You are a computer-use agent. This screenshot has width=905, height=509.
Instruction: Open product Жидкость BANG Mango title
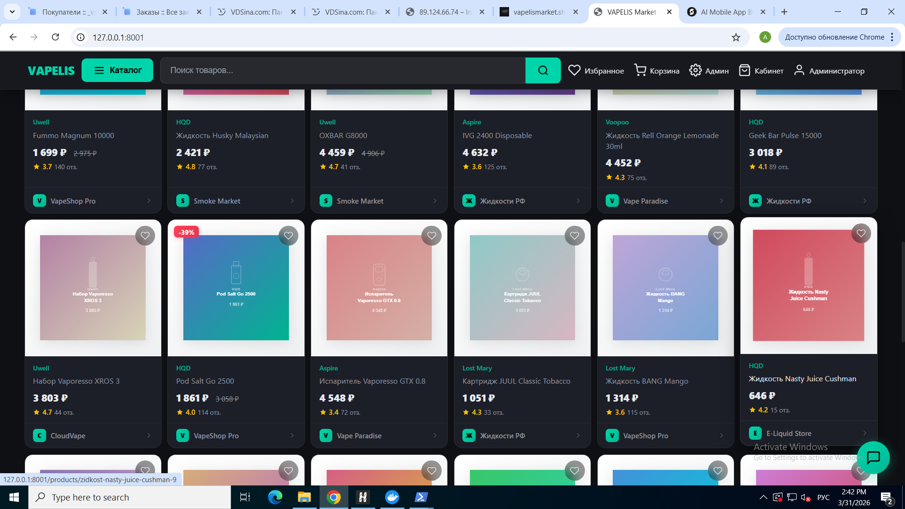(x=647, y=381)
